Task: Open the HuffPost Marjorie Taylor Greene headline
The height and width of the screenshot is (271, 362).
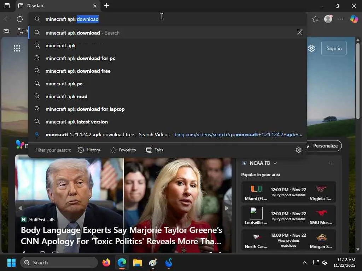Action: [122, 235]
